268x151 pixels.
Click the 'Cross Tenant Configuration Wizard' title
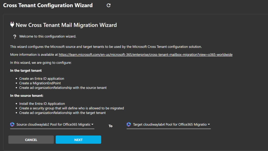click(48, 5)
